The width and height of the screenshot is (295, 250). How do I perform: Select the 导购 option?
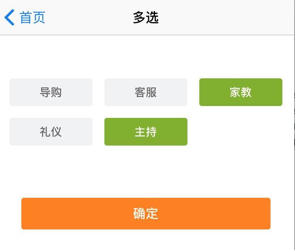tap(51, 92)
